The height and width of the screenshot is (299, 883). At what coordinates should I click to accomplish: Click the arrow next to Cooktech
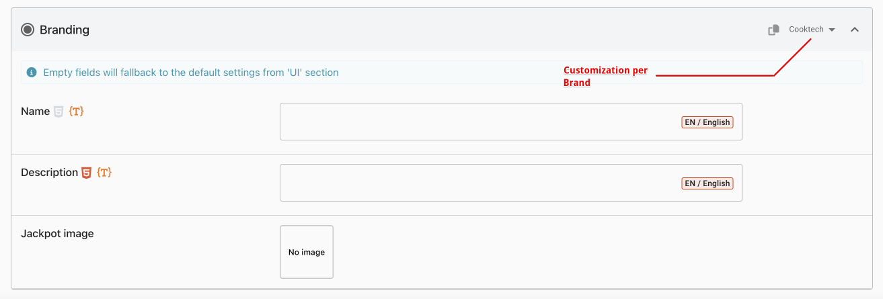click(832, 30)
